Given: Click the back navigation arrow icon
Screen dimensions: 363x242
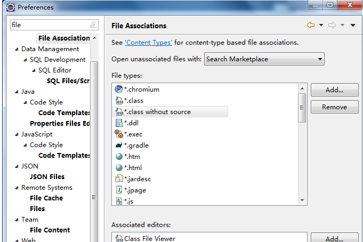Looking at the screenshot, I should click(310, 26).
